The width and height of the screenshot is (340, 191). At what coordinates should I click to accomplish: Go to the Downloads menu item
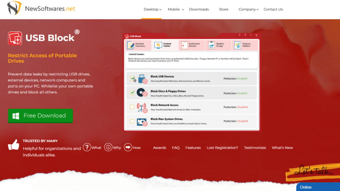pos(199,9)
